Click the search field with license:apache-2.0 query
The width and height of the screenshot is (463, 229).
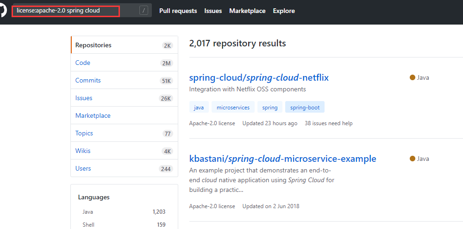click(x=82, y=11)
